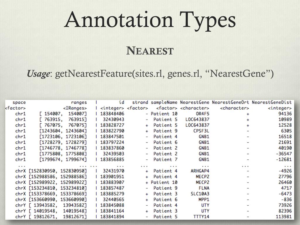Screen dimensions: 300x225
Task: Click gene name 'OR4F5'
Action: 202,114
